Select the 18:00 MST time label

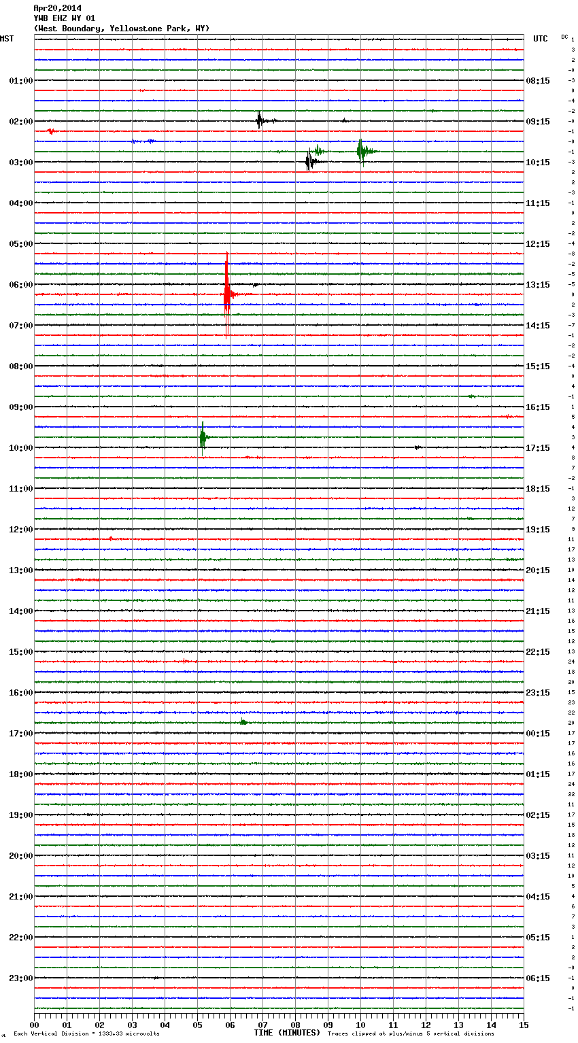[x=21, y=774]
